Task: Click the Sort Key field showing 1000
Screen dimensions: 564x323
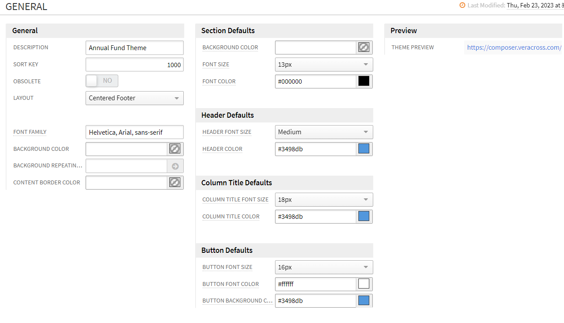Action: tap(134, 65)
